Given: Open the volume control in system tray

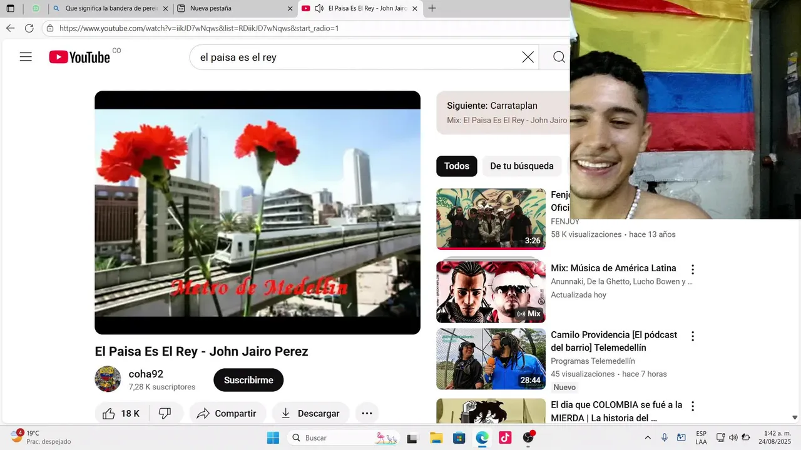Looking at the screenshot, I should pyautogui.click(x=733, y=437).
